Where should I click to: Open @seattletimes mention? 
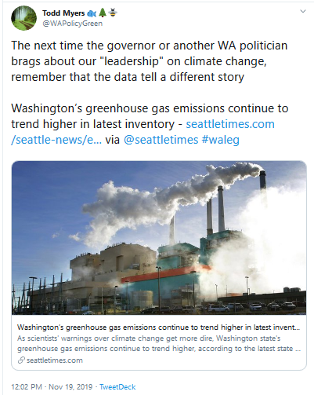[161, 140]
